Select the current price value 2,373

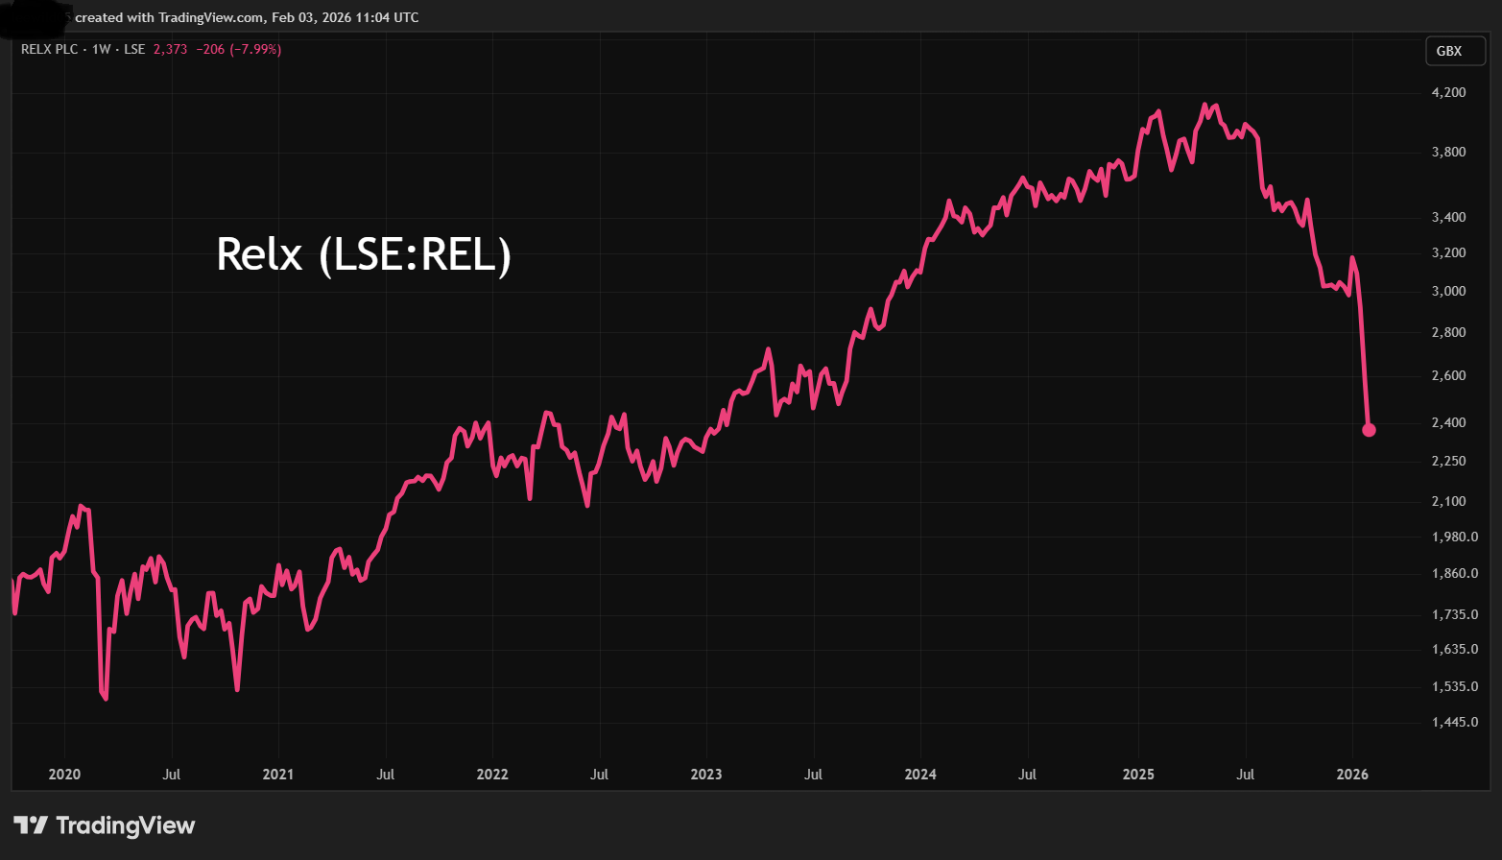(x=169, y=49)
